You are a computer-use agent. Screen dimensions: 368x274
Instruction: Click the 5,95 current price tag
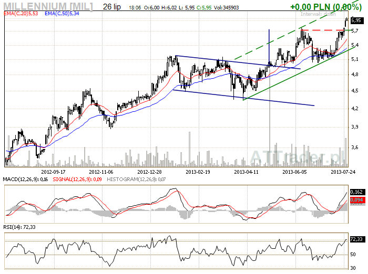coord(357,20)
